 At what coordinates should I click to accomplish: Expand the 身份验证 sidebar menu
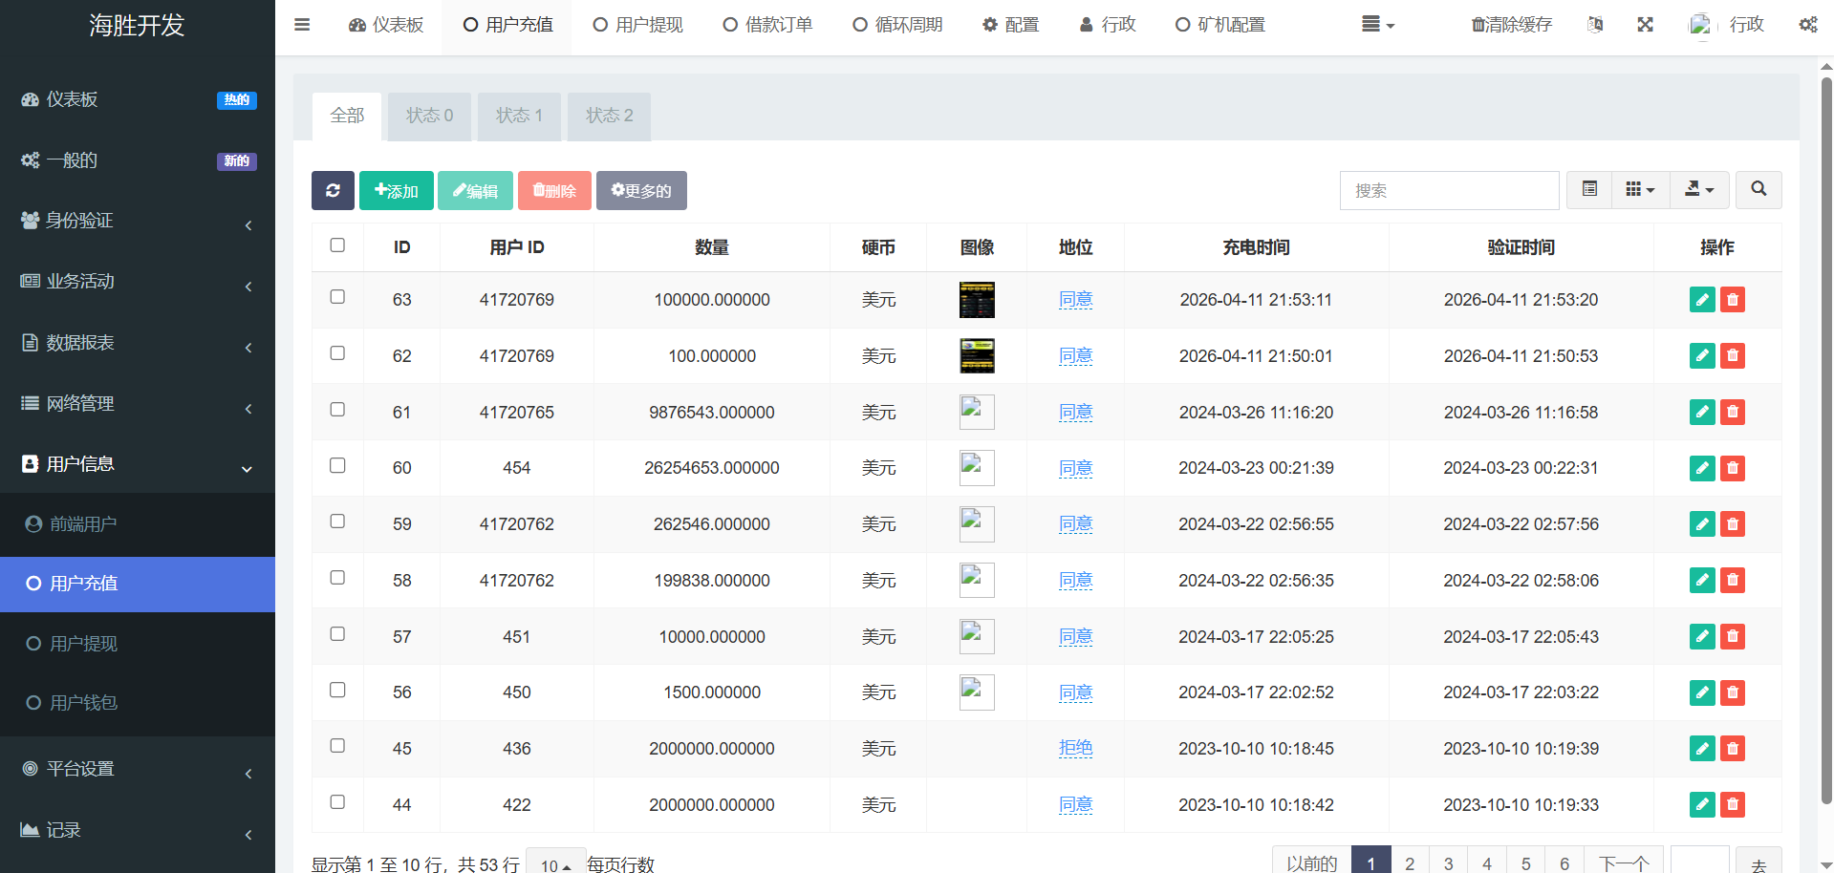point(138,221)
